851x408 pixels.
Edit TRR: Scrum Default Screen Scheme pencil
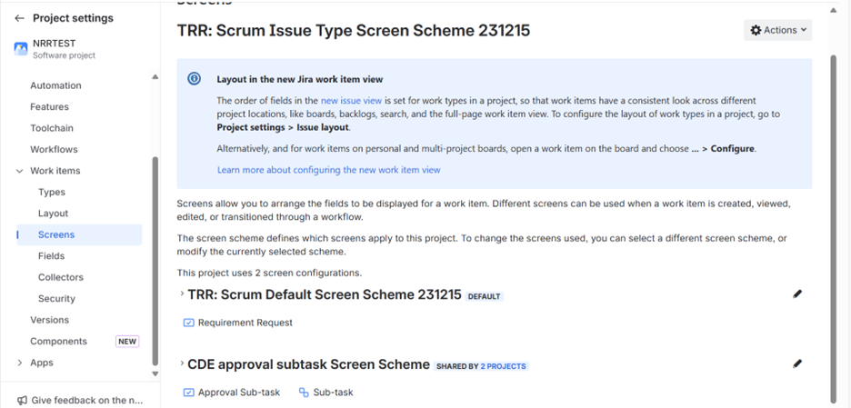point(796,294)
